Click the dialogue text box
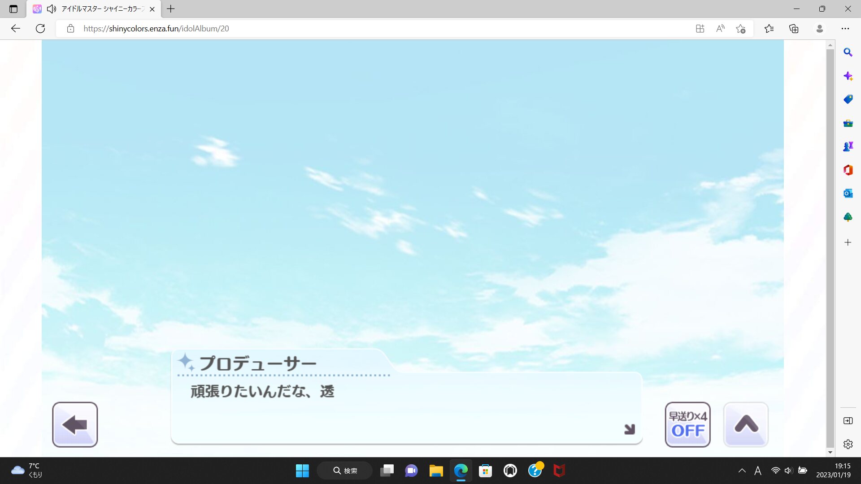Viewport: 861px width, 484px height. tap(406, 407)
